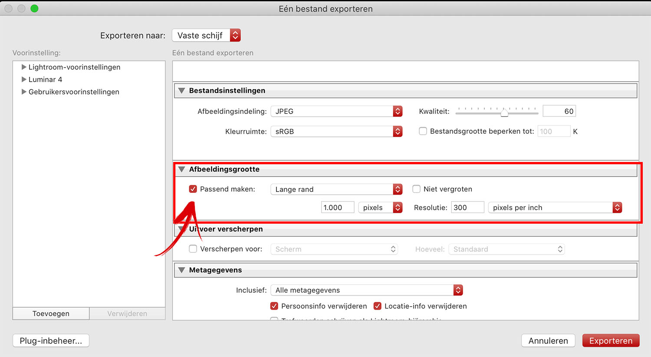Select Lightroom-voorinstellingen in preset list
The image size is (651, 357).
(74, 67)
